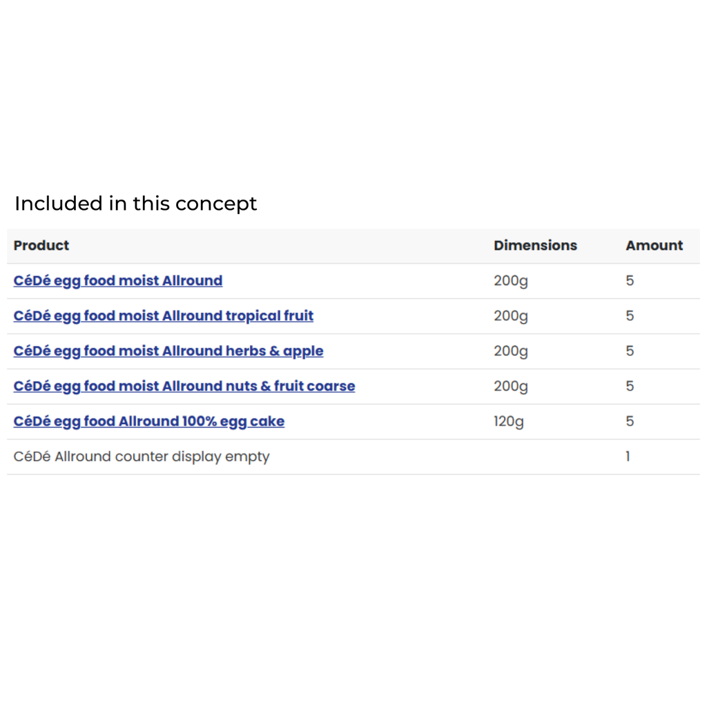
Task: Open the Allround herbs & apple link
Action: pyautogui.click(x=168, y=351)
